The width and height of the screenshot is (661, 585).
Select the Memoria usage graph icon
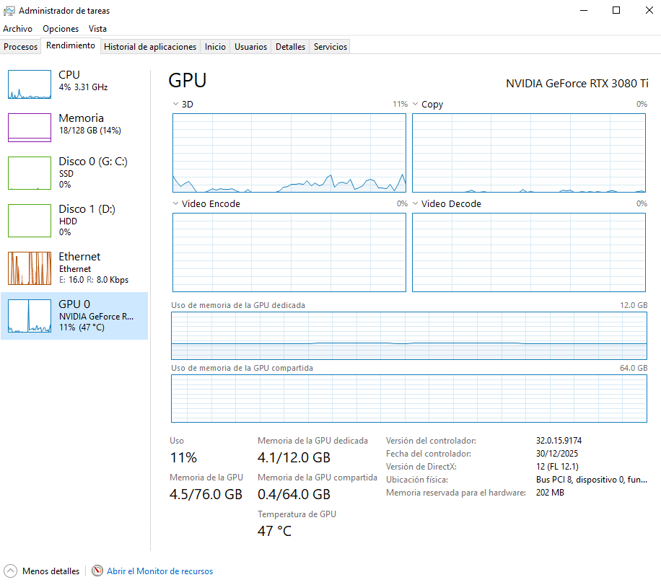coord(30,128)
